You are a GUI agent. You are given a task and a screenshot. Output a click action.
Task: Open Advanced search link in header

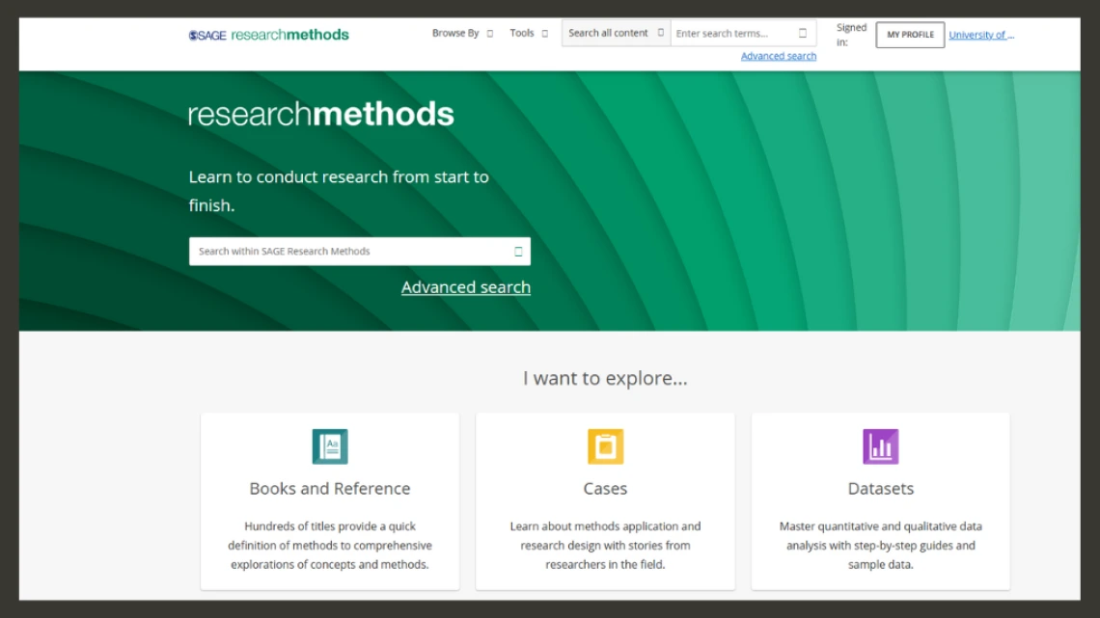click(778, 56)
